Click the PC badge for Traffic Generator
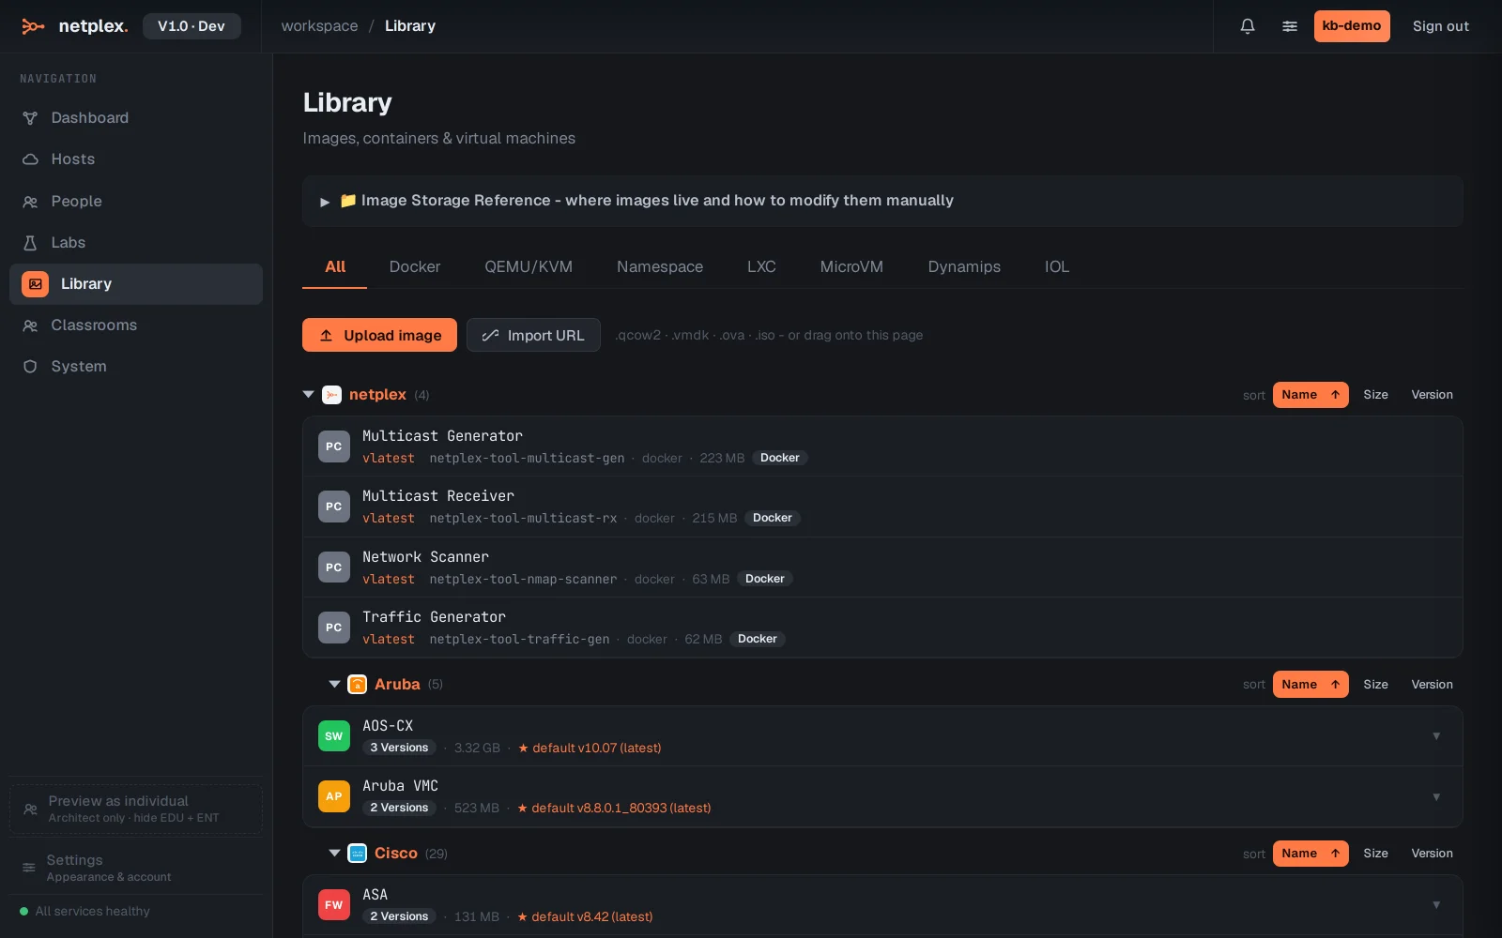The width and height of the screenshot is (1502, 938). coord(334,628)
